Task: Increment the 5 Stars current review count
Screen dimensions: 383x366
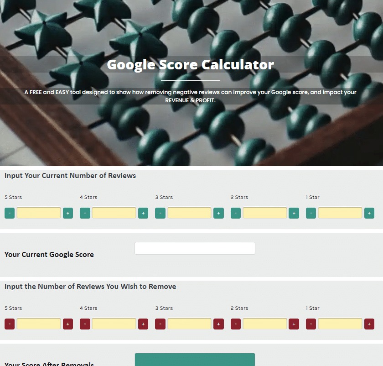Action: click(68, 213)
